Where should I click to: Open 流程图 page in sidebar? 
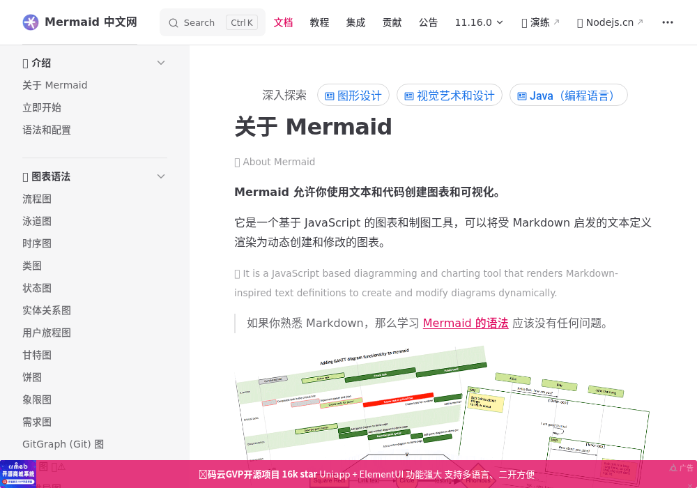37,199
